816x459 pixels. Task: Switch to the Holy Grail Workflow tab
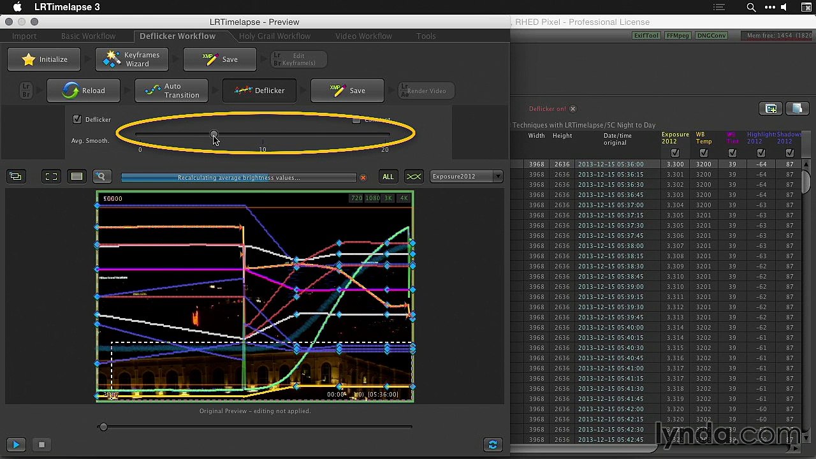275,36
